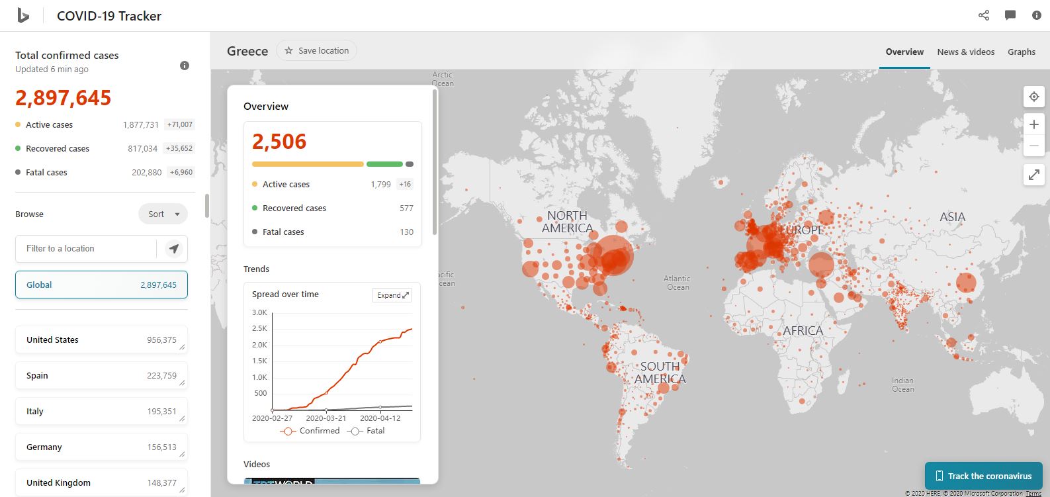The height and width of the screenshot is (497, 1050).
Task: Expand the Italy row corner
Action: pos(182,418)
